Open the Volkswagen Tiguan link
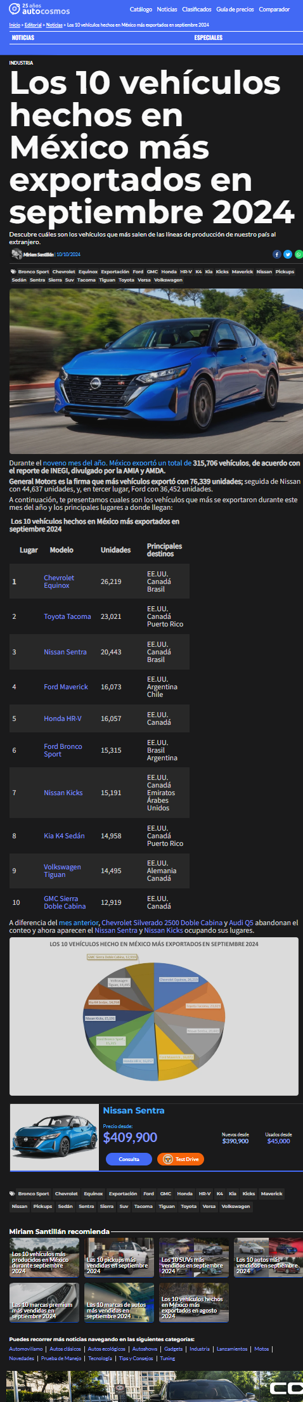 [62, 871]
